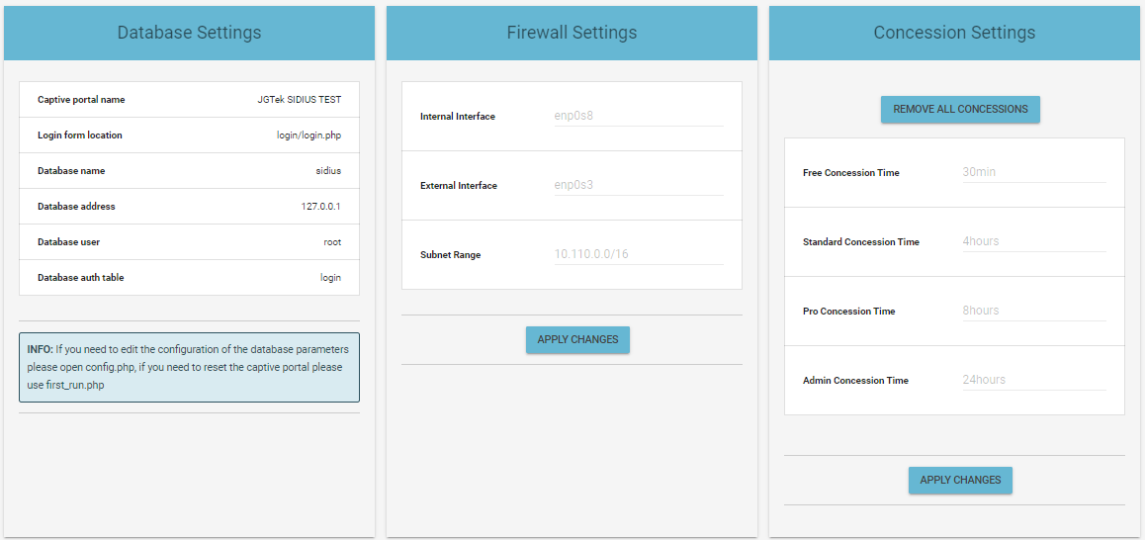This screenshot has width=1145, height=540.
Task: Click the 'Pro Concession Time' label
Action: (x=848, y=312)
